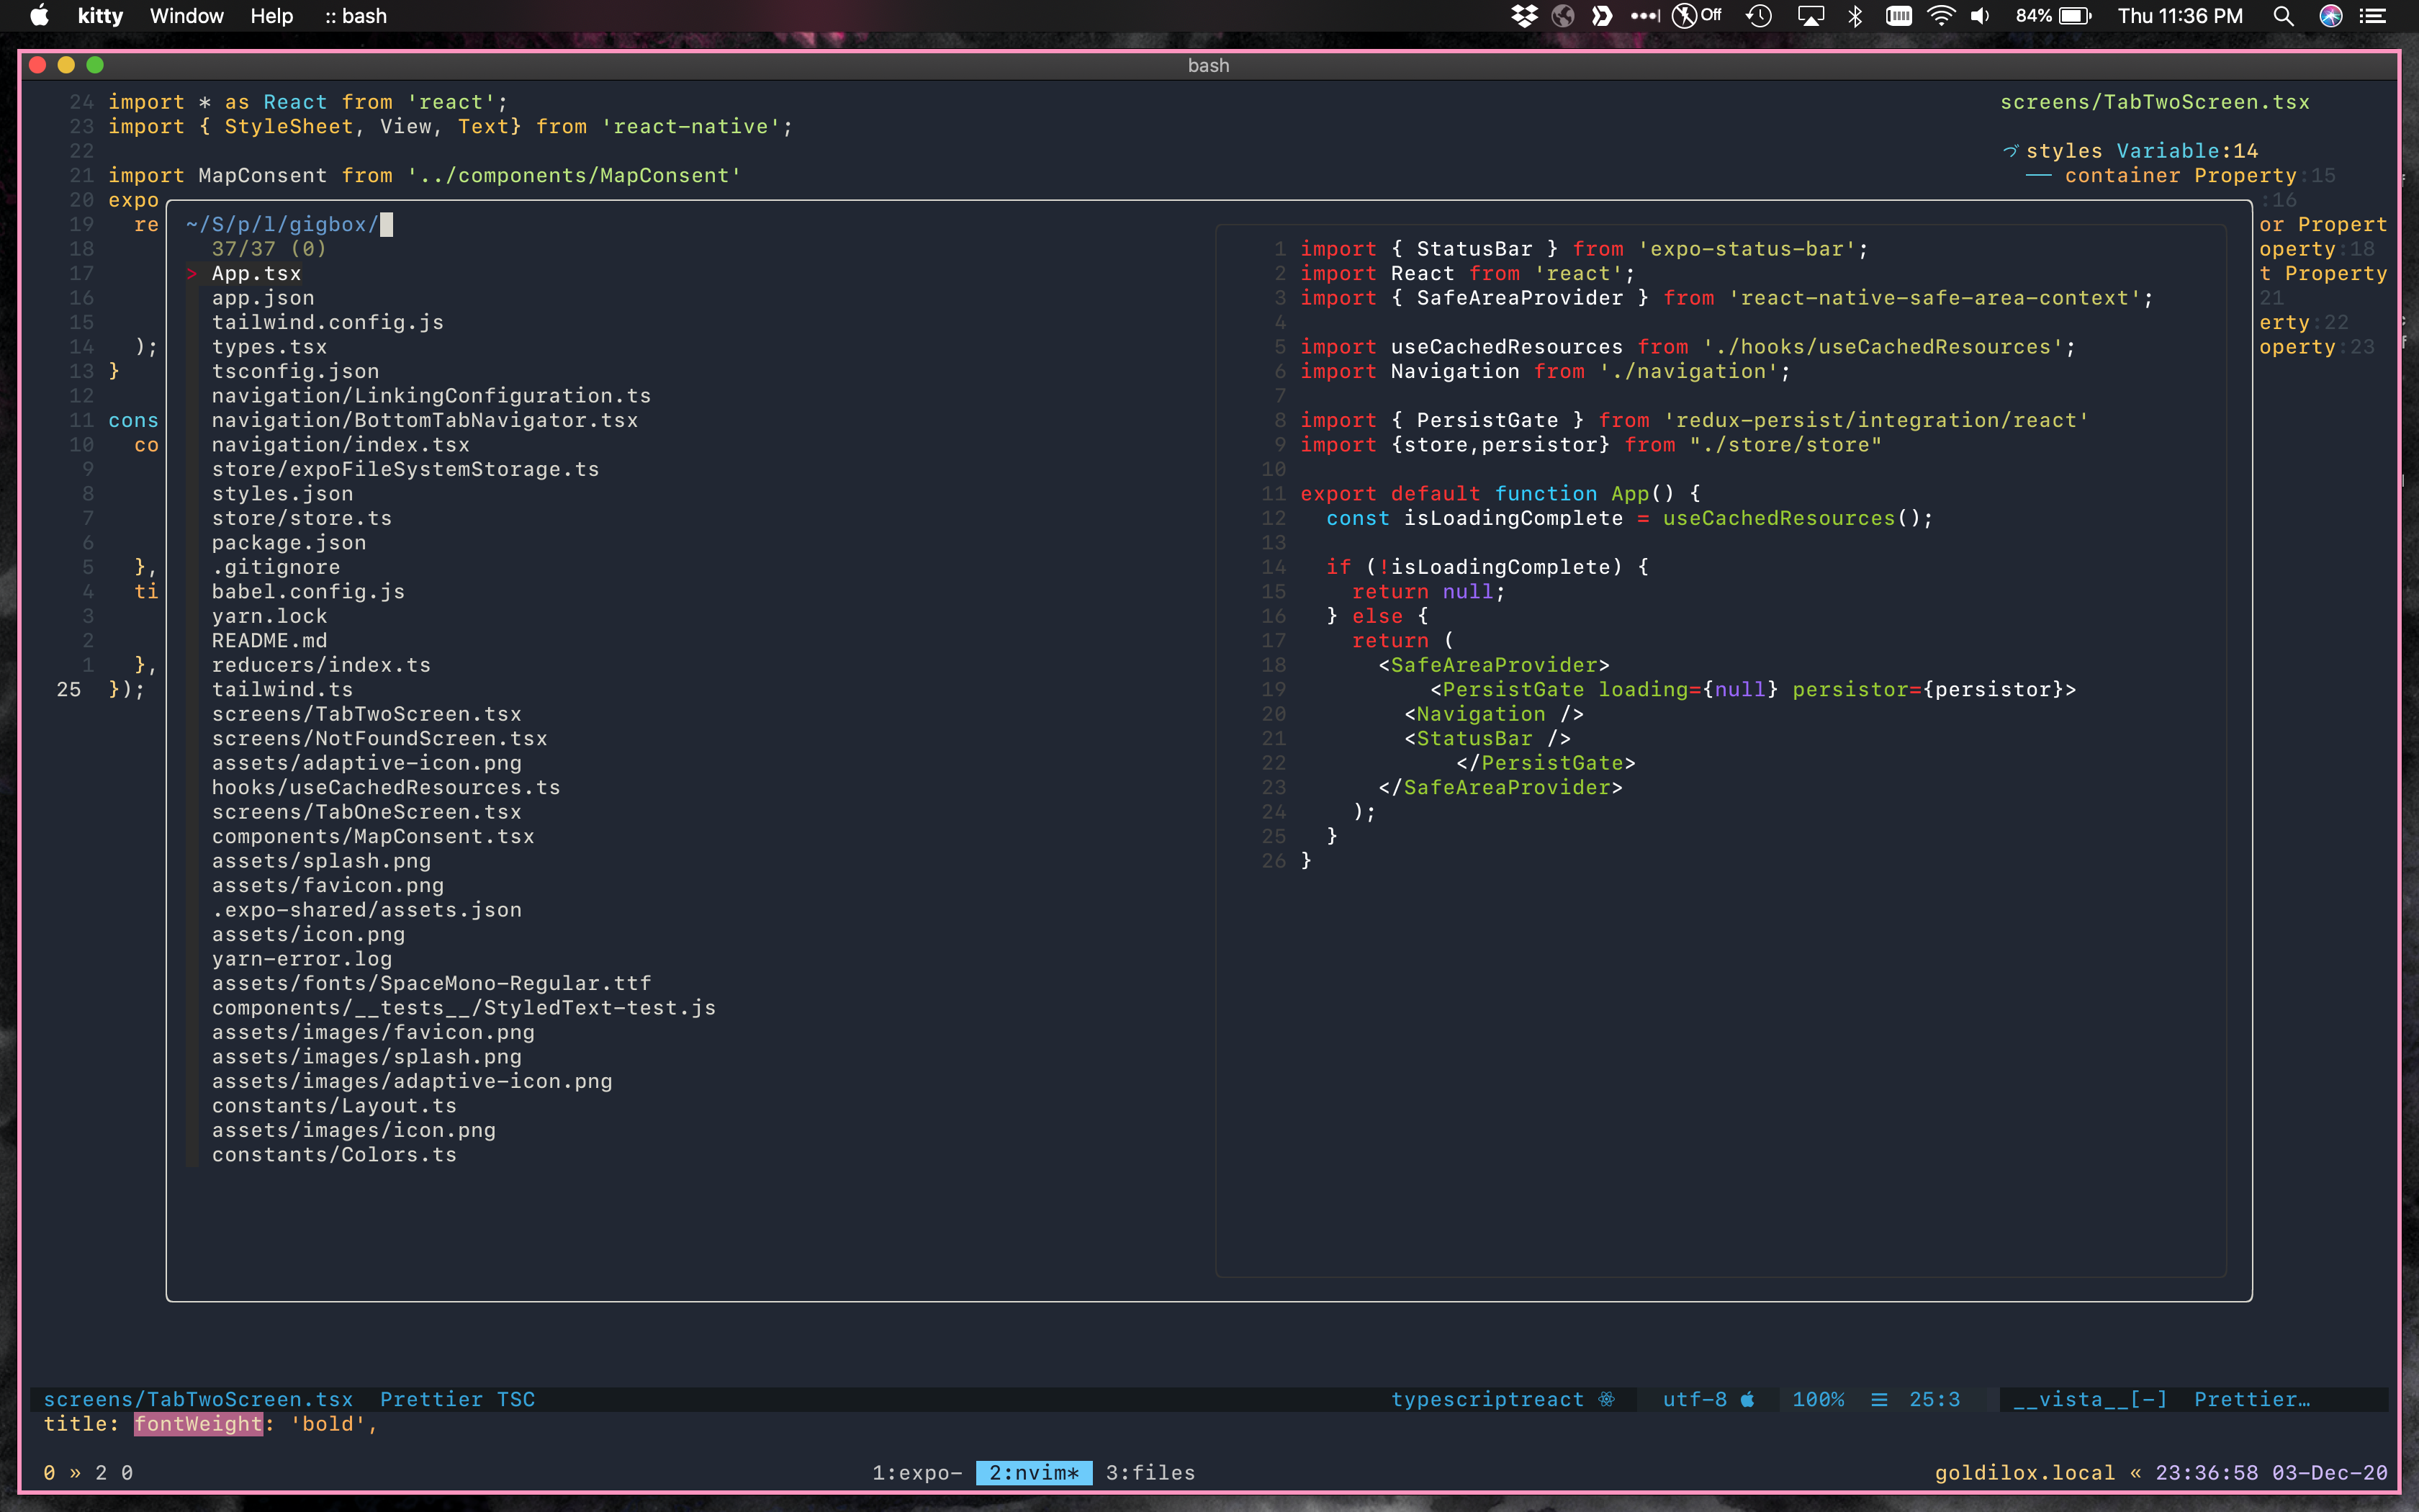Click the AirPlay display icon

tap(1810, 16)
